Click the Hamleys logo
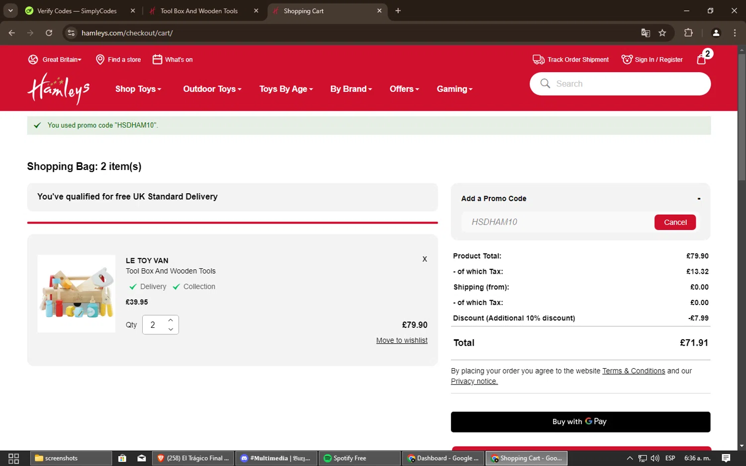The width and height of the screenshot is (746, 466). point(59,88)
